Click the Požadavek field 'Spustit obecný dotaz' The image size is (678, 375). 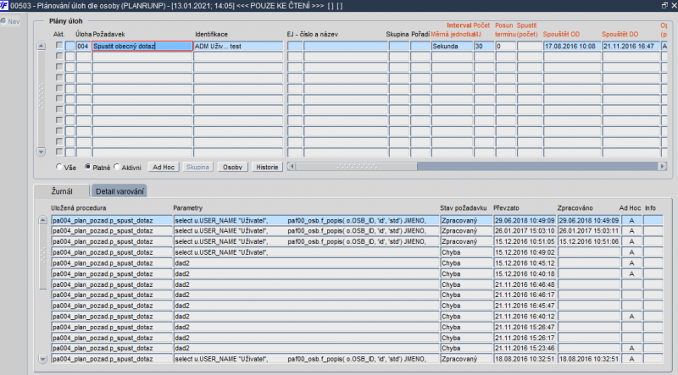(x=142, y=46)
